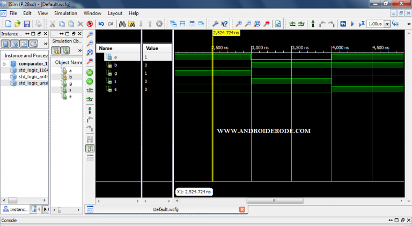Select the Instanc... tab at bottom left
This screenshot has height=226, width=412.
pos(16,209)
